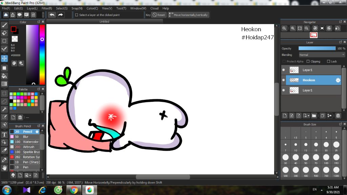347x195 pixels.
Task: Open Pencil brush settings gear
Action: [37, 132]
